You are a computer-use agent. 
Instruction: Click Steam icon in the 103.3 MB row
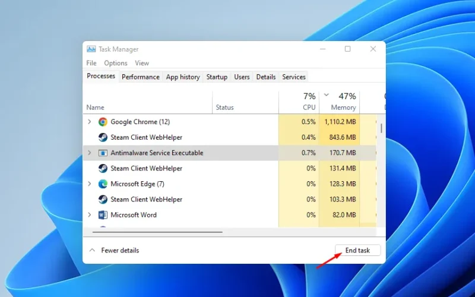[x=103, y=200]
